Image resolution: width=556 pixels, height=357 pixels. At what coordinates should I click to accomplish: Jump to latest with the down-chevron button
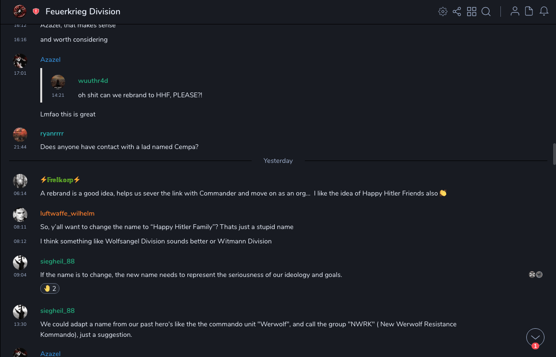pos(535,337)
